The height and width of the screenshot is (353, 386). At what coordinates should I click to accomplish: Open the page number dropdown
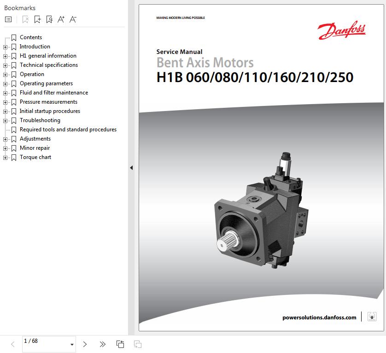click(x=72, y=345)
